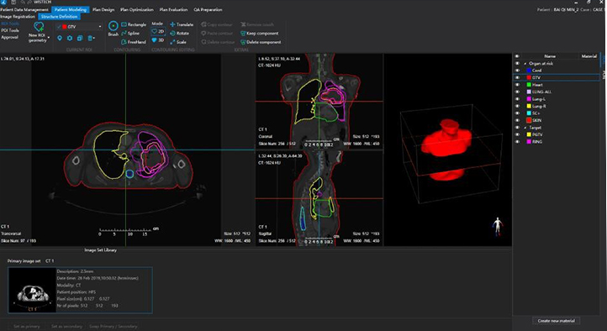Click the New ROI geometry heart icon

(39, 27)
